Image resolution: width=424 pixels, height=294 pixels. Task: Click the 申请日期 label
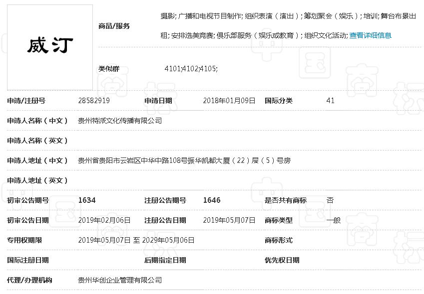[158, 101]
